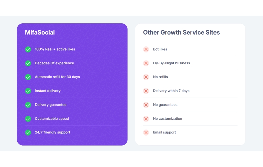Click the green check beside 'Instant delivery'
The width and height of the screenshot is (263, 167).
(28, 91)
